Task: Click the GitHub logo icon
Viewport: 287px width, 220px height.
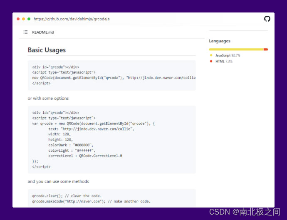Action: (267, 19)
